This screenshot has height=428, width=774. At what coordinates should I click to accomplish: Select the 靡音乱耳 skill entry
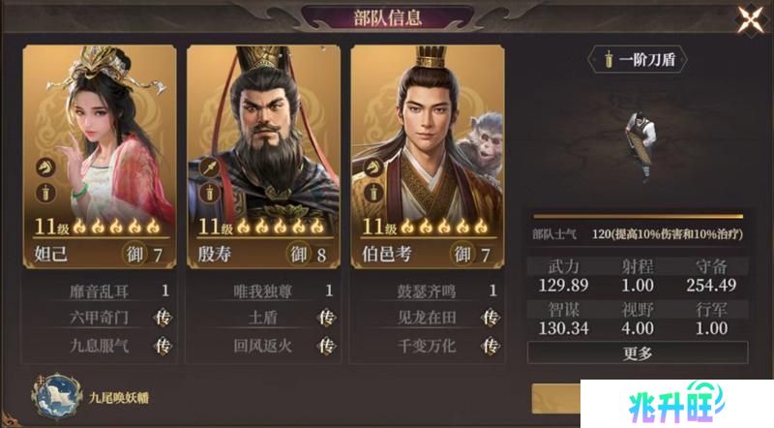[x=99, y=291]
